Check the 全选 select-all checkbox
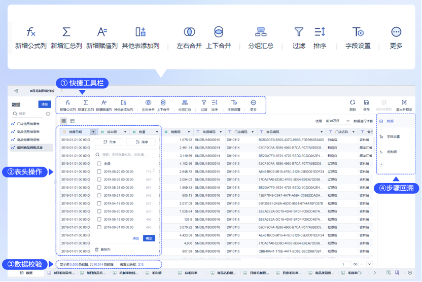This screenshot has width=422, height=282. click(99, 163)
